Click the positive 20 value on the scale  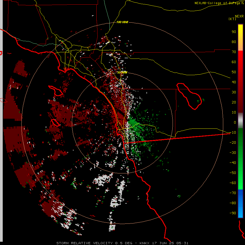234,102
